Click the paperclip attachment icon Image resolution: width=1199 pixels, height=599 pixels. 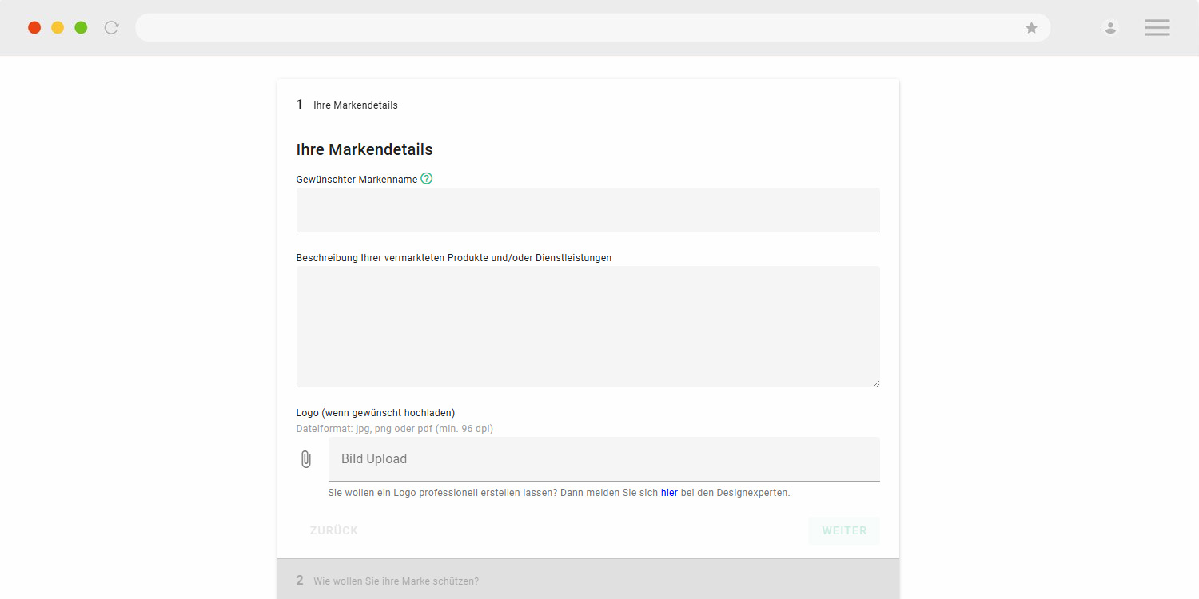coord(306,459)
